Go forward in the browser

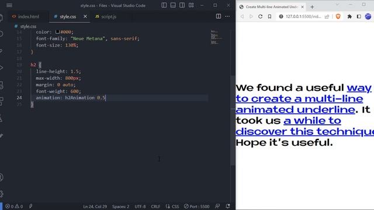[251, 16]
